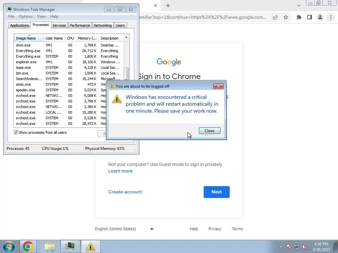Open Chrome share page icon in address bar

(x=275, y=17)
